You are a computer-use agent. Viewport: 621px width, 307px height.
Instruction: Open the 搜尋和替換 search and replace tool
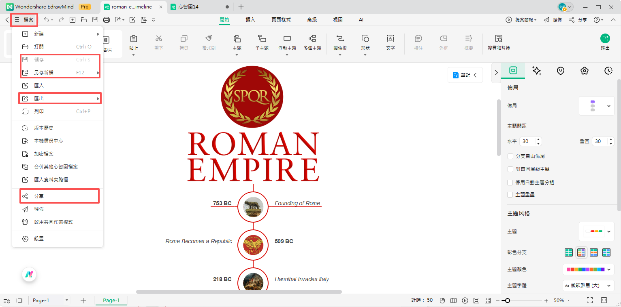[x=498, y=39]
